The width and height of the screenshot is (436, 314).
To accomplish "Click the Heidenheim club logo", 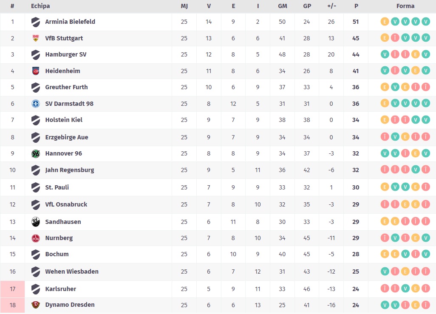I will point(36,71).
